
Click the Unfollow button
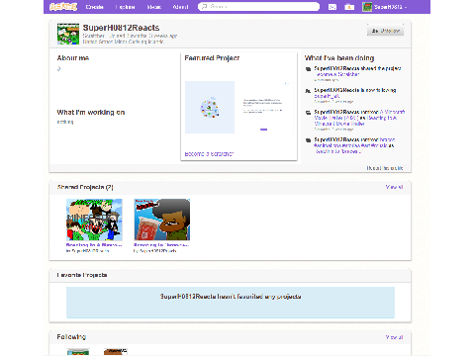[x=385, y=31]
